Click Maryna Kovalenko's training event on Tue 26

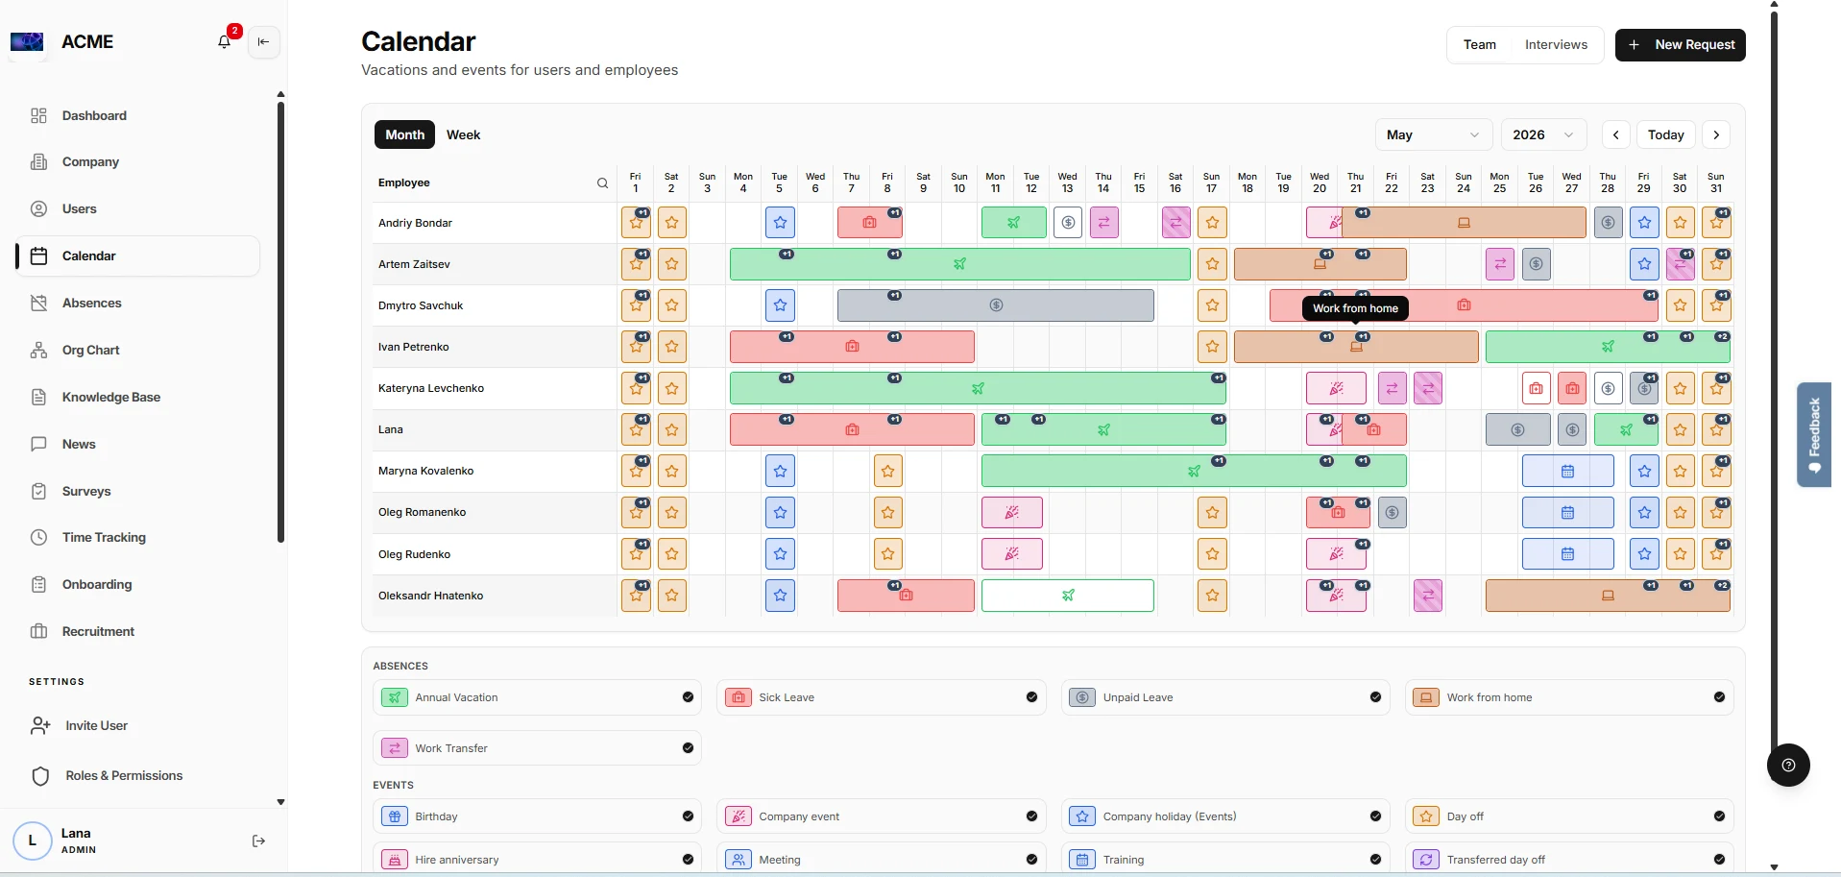tap(1567, 472)
